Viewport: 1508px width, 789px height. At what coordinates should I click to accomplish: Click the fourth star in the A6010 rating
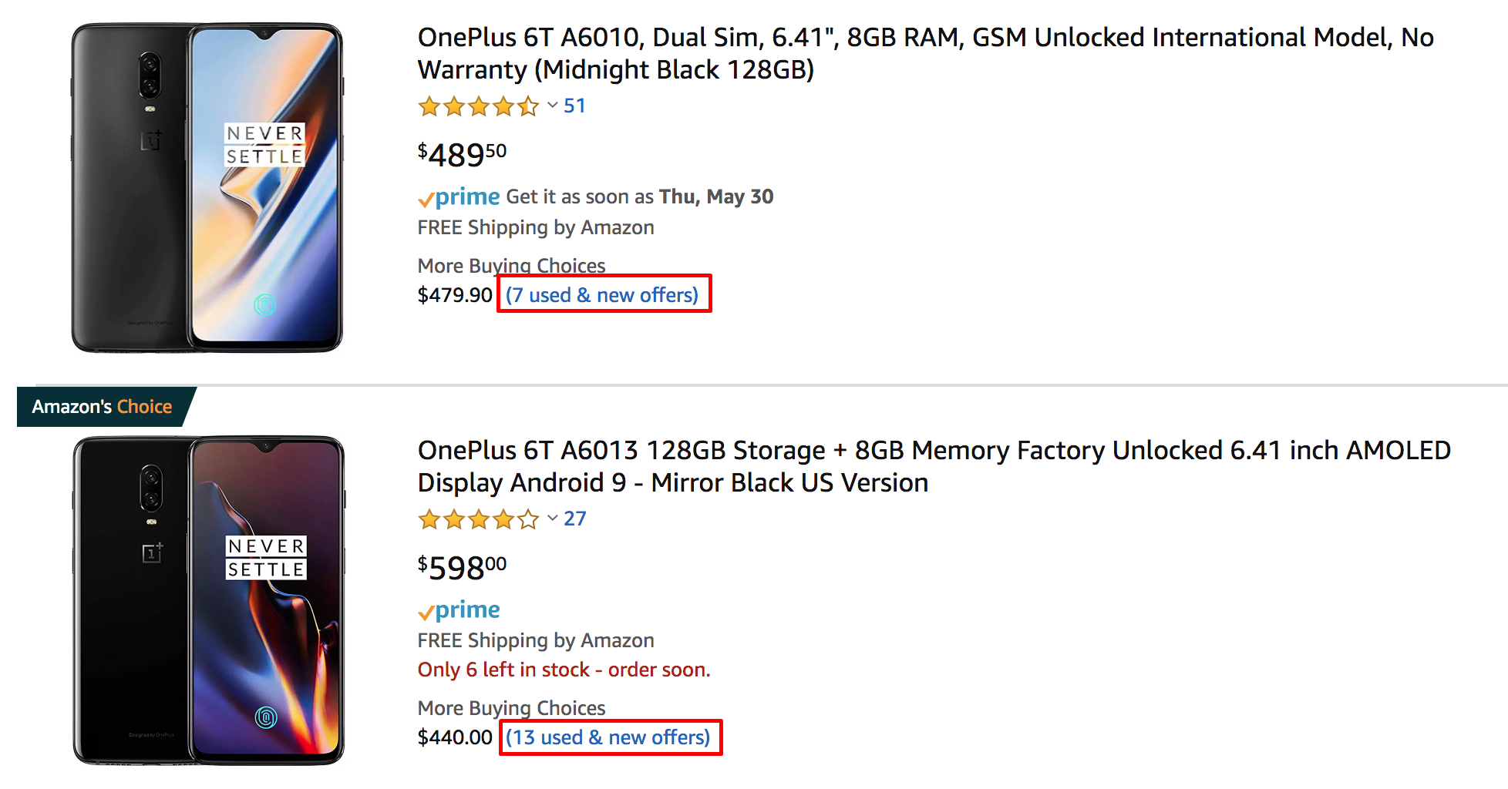click(503, 106)
